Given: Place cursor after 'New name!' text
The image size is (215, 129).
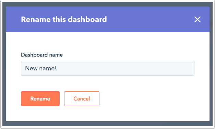Looking at the screenshot, I should 57,68.
